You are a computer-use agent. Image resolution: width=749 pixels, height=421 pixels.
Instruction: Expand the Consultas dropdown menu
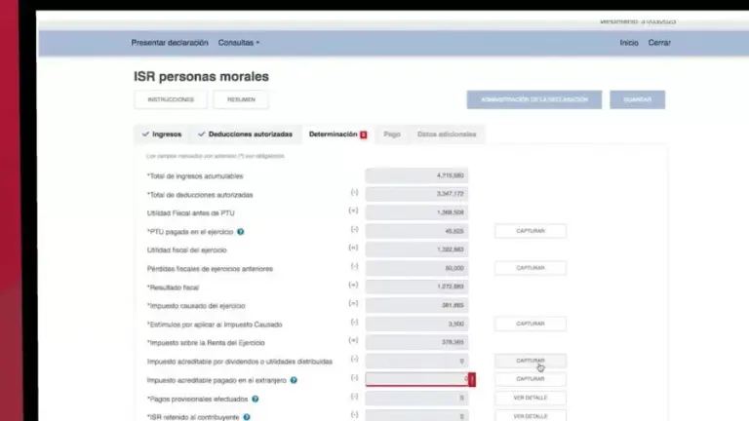coord(239,43)
